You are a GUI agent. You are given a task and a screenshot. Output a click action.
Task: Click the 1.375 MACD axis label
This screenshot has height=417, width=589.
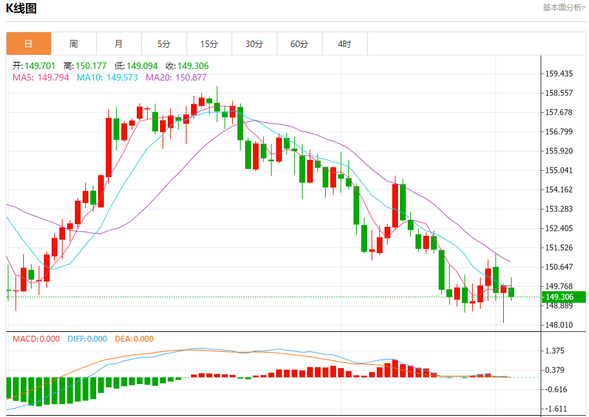555,351
